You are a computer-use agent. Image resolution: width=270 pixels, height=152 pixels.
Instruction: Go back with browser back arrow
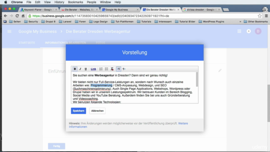point(5,16)
